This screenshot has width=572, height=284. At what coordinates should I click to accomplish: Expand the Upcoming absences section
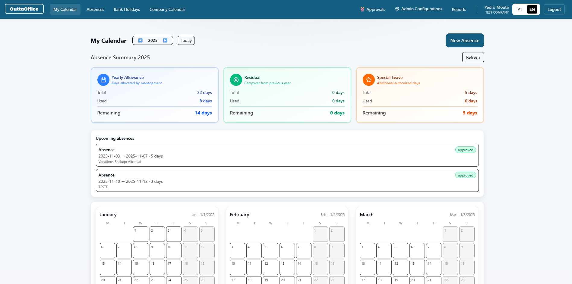[x=115, y=138]
